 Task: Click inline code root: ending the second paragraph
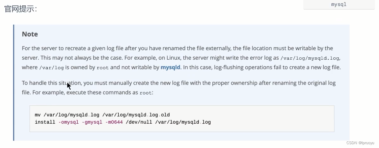pos(146,93)
